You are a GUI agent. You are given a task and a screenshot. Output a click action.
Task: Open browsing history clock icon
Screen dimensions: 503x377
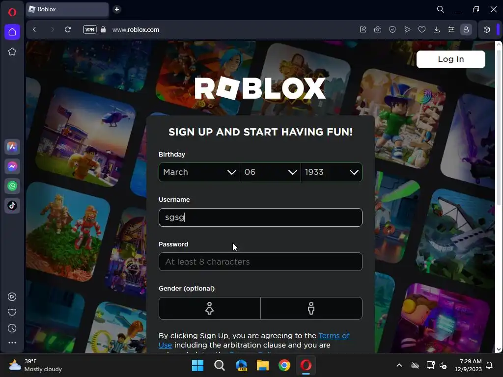(x=12, y=328)
